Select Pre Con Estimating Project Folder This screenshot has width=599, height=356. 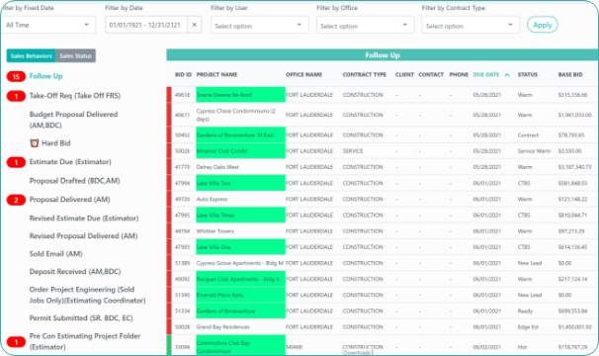(x=85, y=341)
